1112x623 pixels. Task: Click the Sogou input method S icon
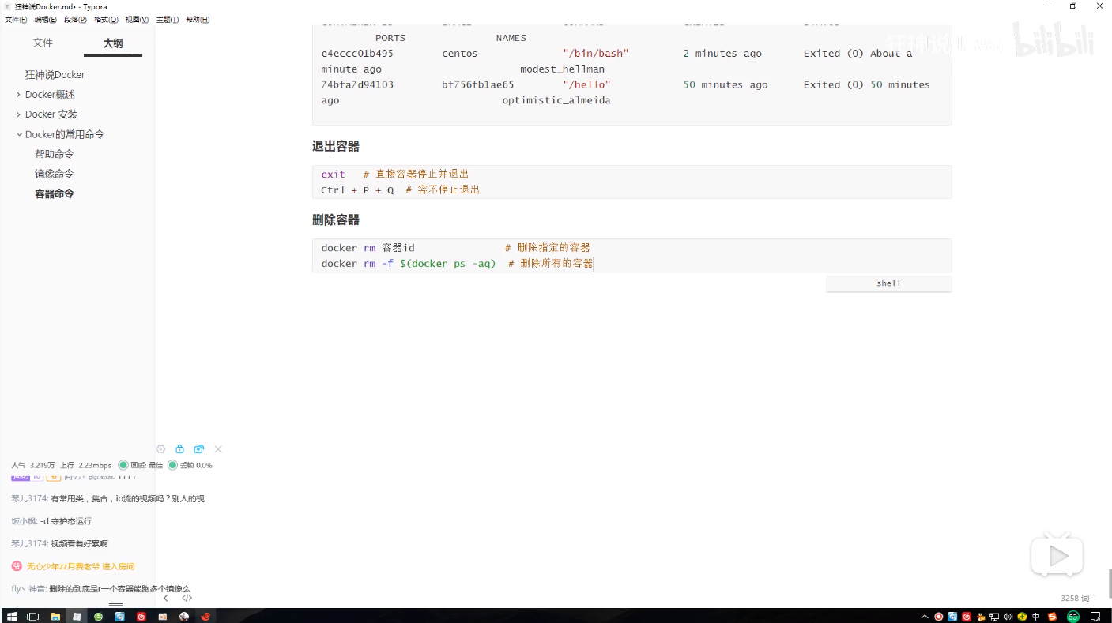pyautogui.click(x=1052, y=617)
